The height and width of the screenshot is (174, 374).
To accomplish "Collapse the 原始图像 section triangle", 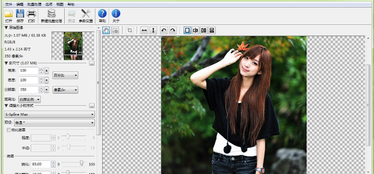I will click(x=6, y=28).
